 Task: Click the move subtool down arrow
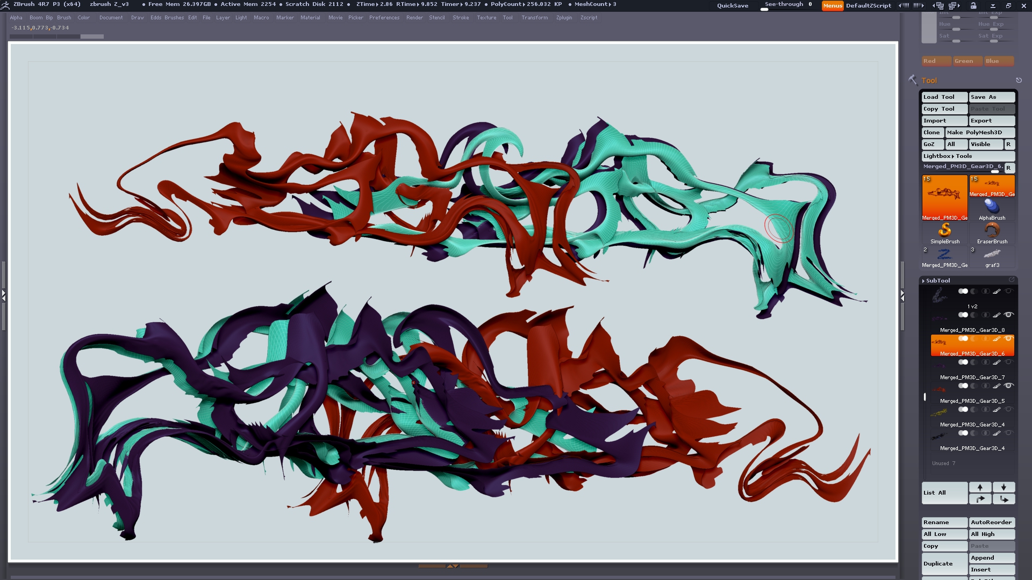1004,487
